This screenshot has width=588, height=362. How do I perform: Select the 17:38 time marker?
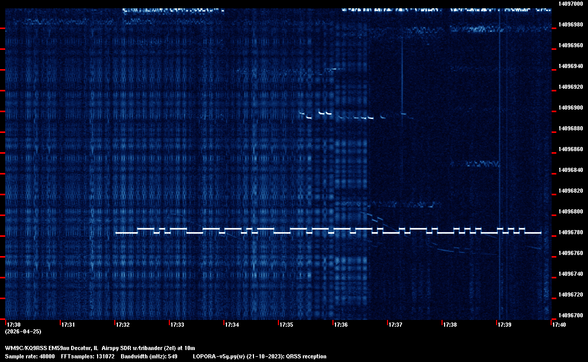[x=449, y=325]
